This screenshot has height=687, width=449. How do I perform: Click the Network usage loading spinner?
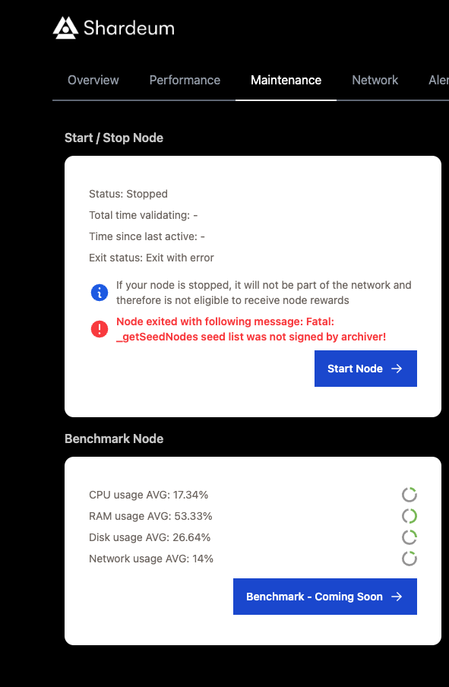click(409, 559)
